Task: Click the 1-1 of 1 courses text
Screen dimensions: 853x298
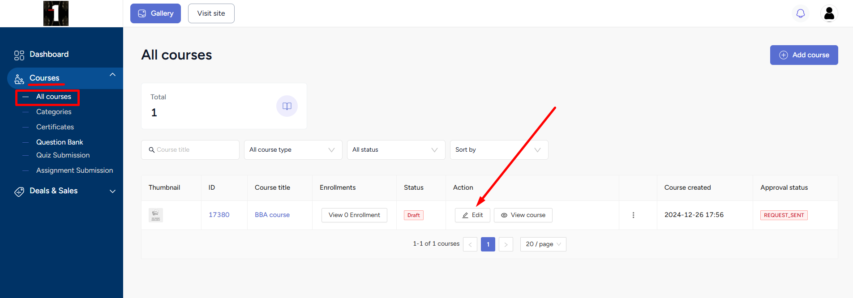Action: pyautogui.click(x=436, y=244)
